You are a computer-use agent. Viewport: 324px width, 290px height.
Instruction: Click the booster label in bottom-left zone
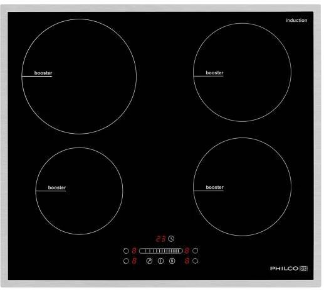57,187
